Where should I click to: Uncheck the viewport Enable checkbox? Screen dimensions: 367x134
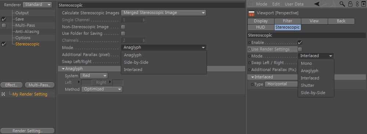pos(300,42)
